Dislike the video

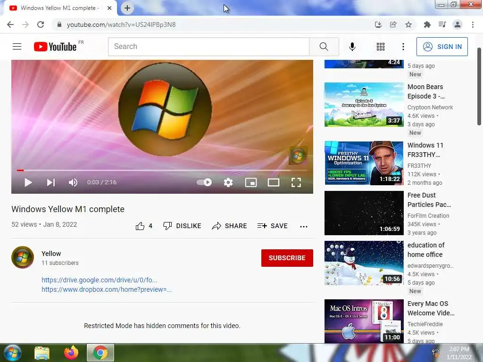click(182, 226)
